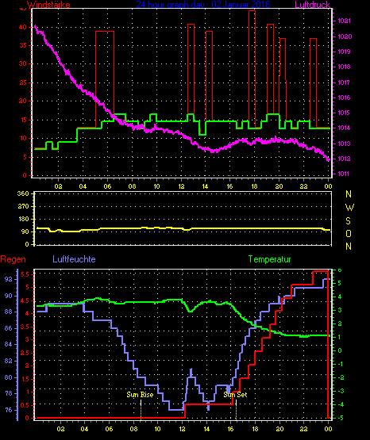370x440 pixels.
Task: Click the -1 value on the Temperatur axis
Action: click(340, 364)
